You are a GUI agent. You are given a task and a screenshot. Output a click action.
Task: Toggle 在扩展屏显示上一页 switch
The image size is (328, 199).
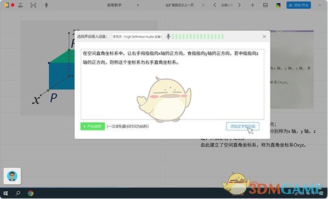[x=202, y=5]
